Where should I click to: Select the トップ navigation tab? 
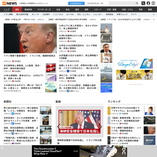tap(7, 9)
